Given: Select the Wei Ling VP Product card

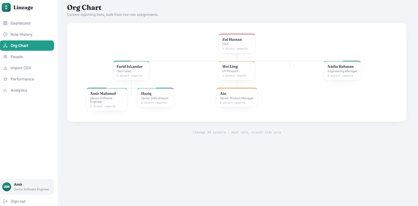Looking at the screenshot, I should (237, 71).
